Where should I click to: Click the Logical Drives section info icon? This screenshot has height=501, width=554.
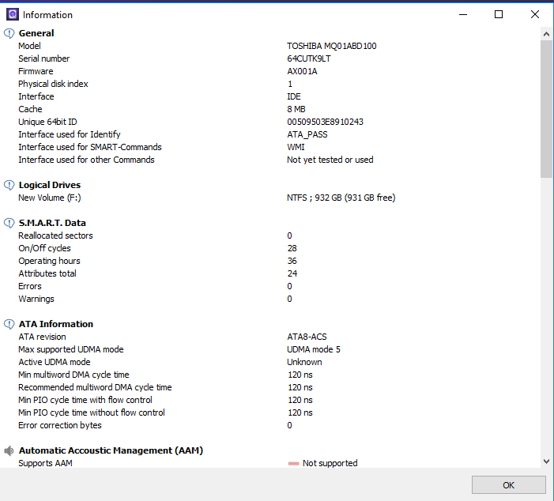pyautogui.click(x=9, y=185)
